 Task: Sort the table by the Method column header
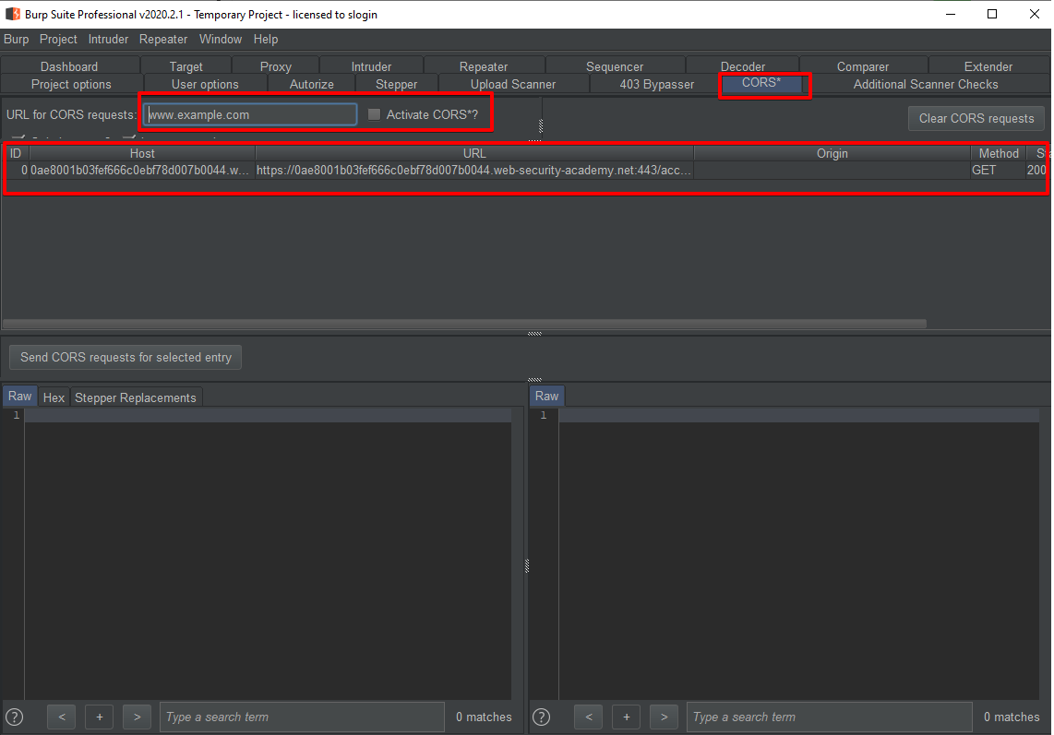click(x=999, y=153)
